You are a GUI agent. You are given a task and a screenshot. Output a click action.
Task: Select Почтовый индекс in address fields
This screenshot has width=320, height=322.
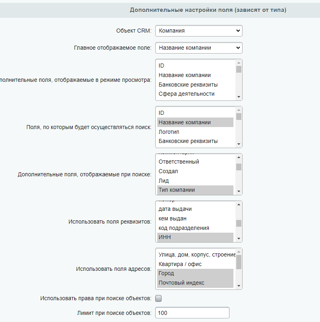181,283
